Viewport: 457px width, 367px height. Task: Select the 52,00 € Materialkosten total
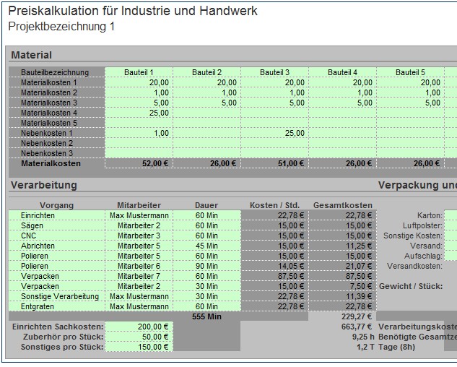[x=139, y=163]
